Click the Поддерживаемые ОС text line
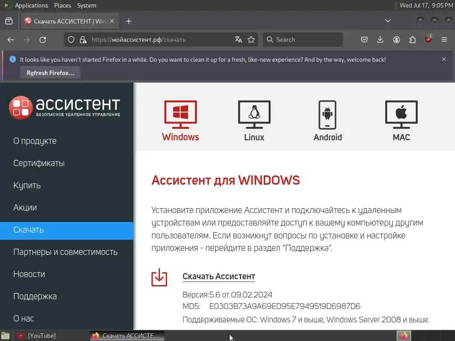 coord(306,320)
